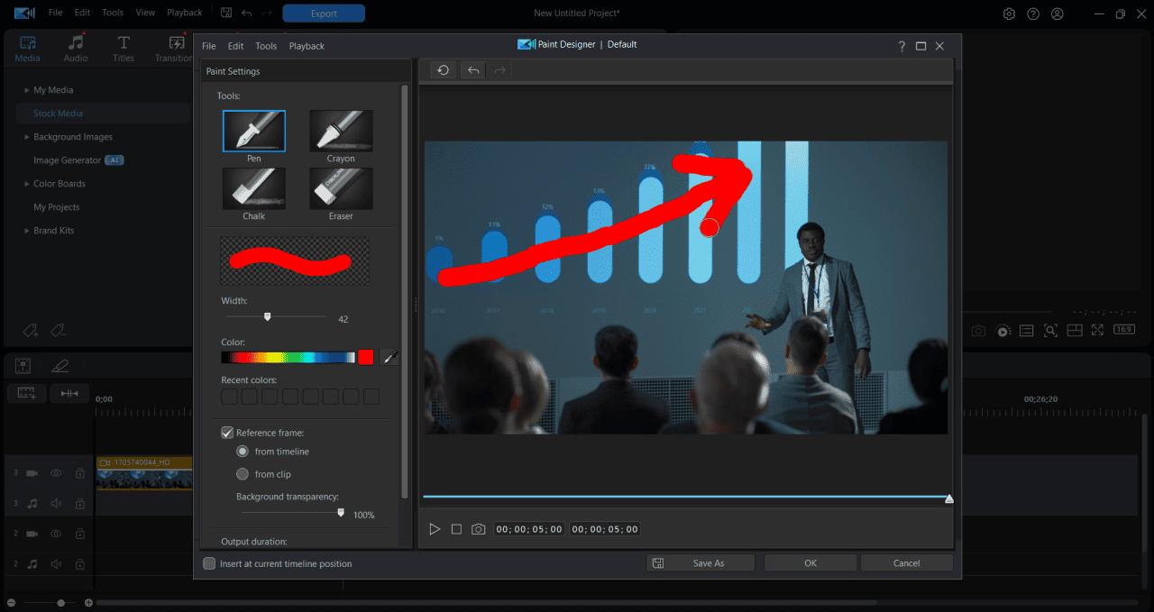This screenshot has height=612, width=1154.
Task: Select the Pen tool
Action: [254, 131]
